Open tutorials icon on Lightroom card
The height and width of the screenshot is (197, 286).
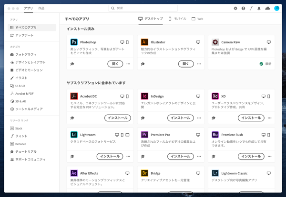[72, 157]
